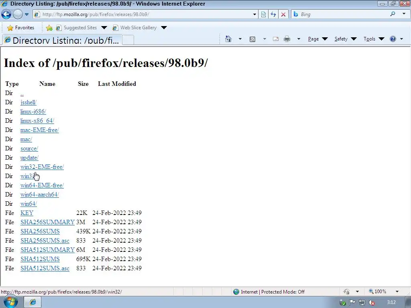
Task: Open the linux-x86_64/ directory link
Action: coord(37,121)
